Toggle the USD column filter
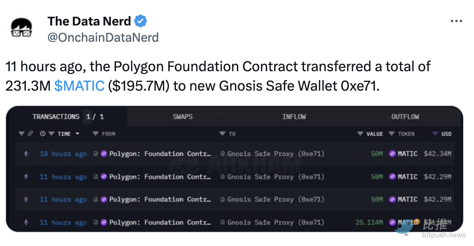The image size is (474, 246). point(435,134)
